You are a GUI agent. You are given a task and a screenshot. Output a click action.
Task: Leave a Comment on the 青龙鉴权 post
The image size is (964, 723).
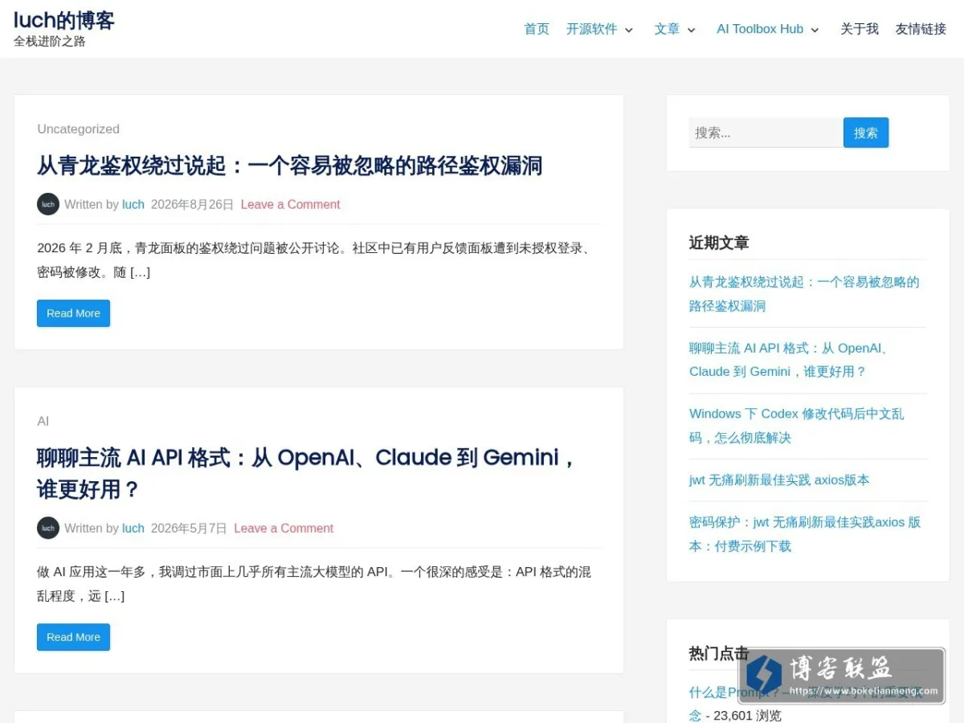pos(290,205)
